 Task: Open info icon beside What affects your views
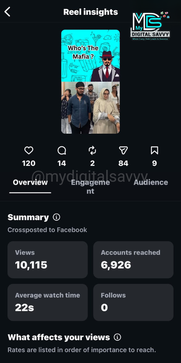coord(117,337)
